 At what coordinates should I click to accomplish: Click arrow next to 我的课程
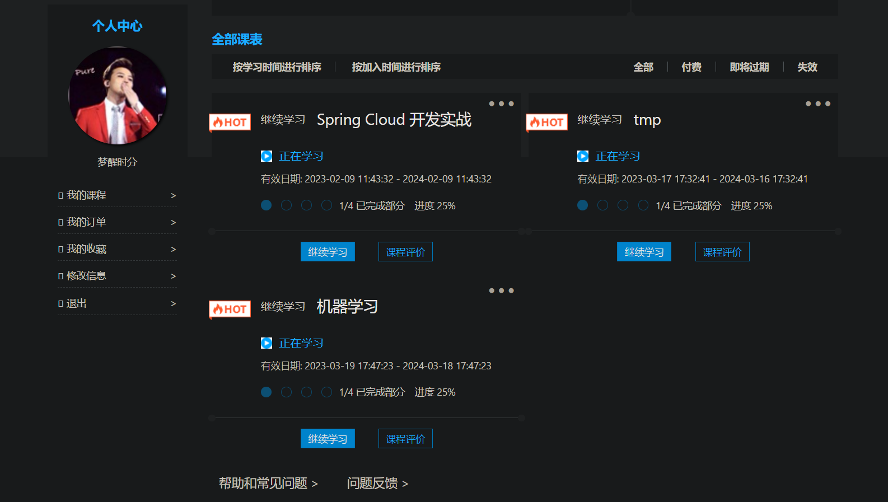[174, 196]
